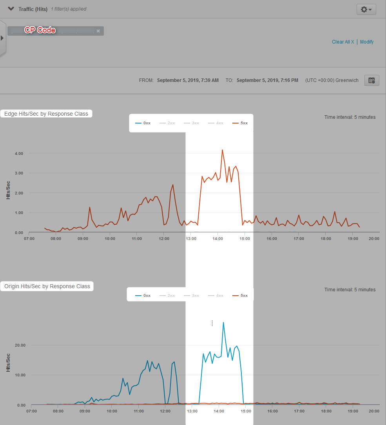386x425 pixels.
Task: Click the Modify filters link
Action: 367,42
